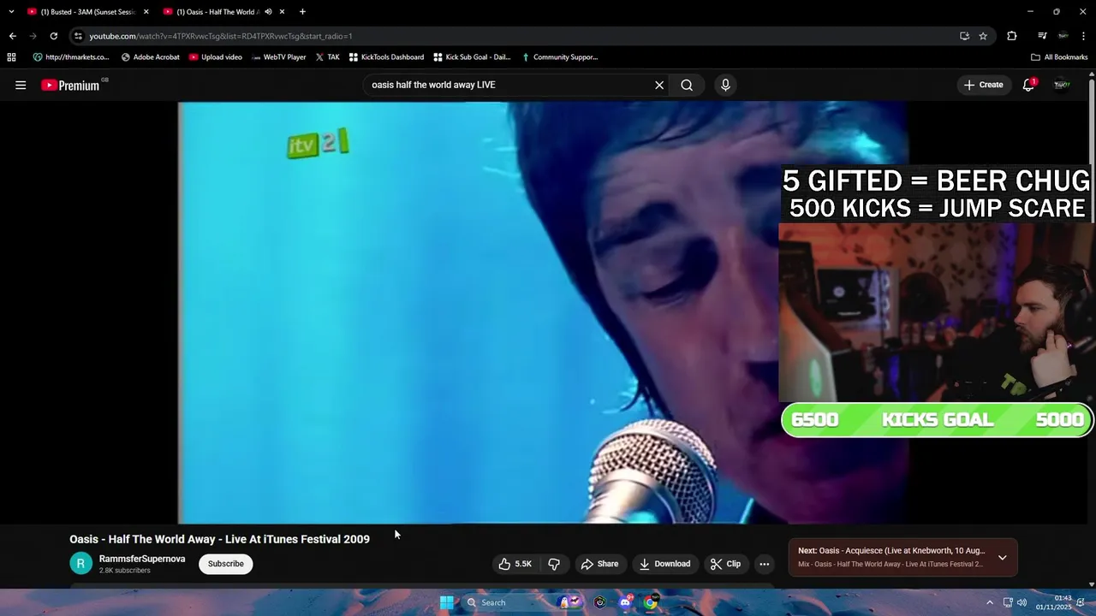The image size is (1096, 616).
Task: Open RammsferSupernova channel avatar
Action: pyautogui.click(x=80, y=563)
